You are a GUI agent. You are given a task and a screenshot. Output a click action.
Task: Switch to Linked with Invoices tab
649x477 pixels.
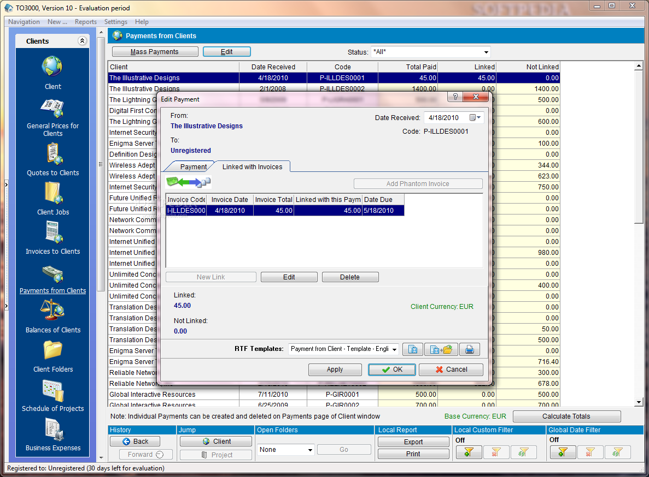(252, 167)
